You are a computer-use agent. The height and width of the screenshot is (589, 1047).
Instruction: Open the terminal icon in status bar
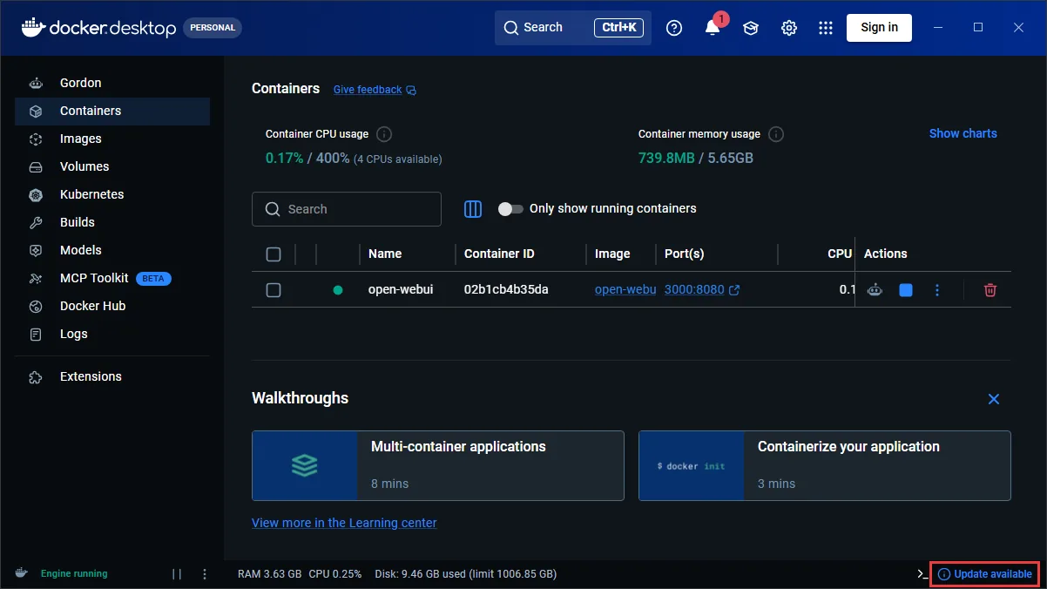922,574
